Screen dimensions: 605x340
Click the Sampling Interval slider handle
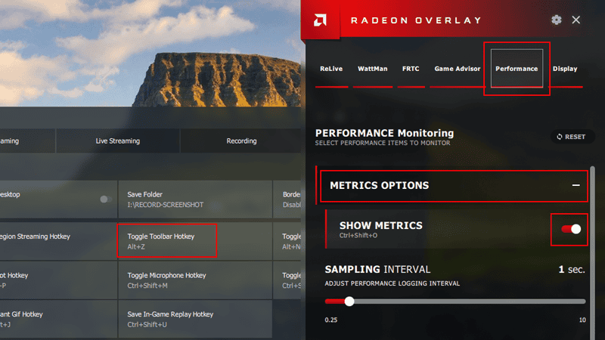[349, 301]
